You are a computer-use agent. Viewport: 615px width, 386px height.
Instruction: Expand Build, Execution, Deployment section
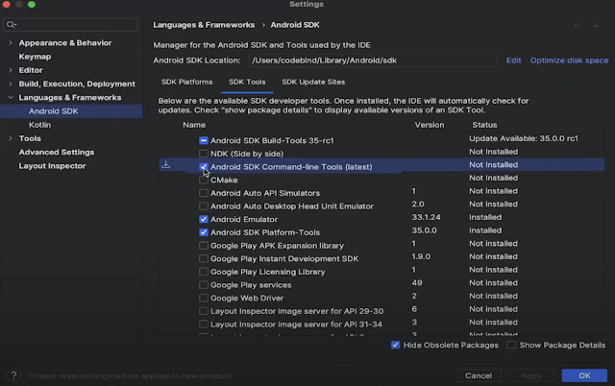coord(10,84)
